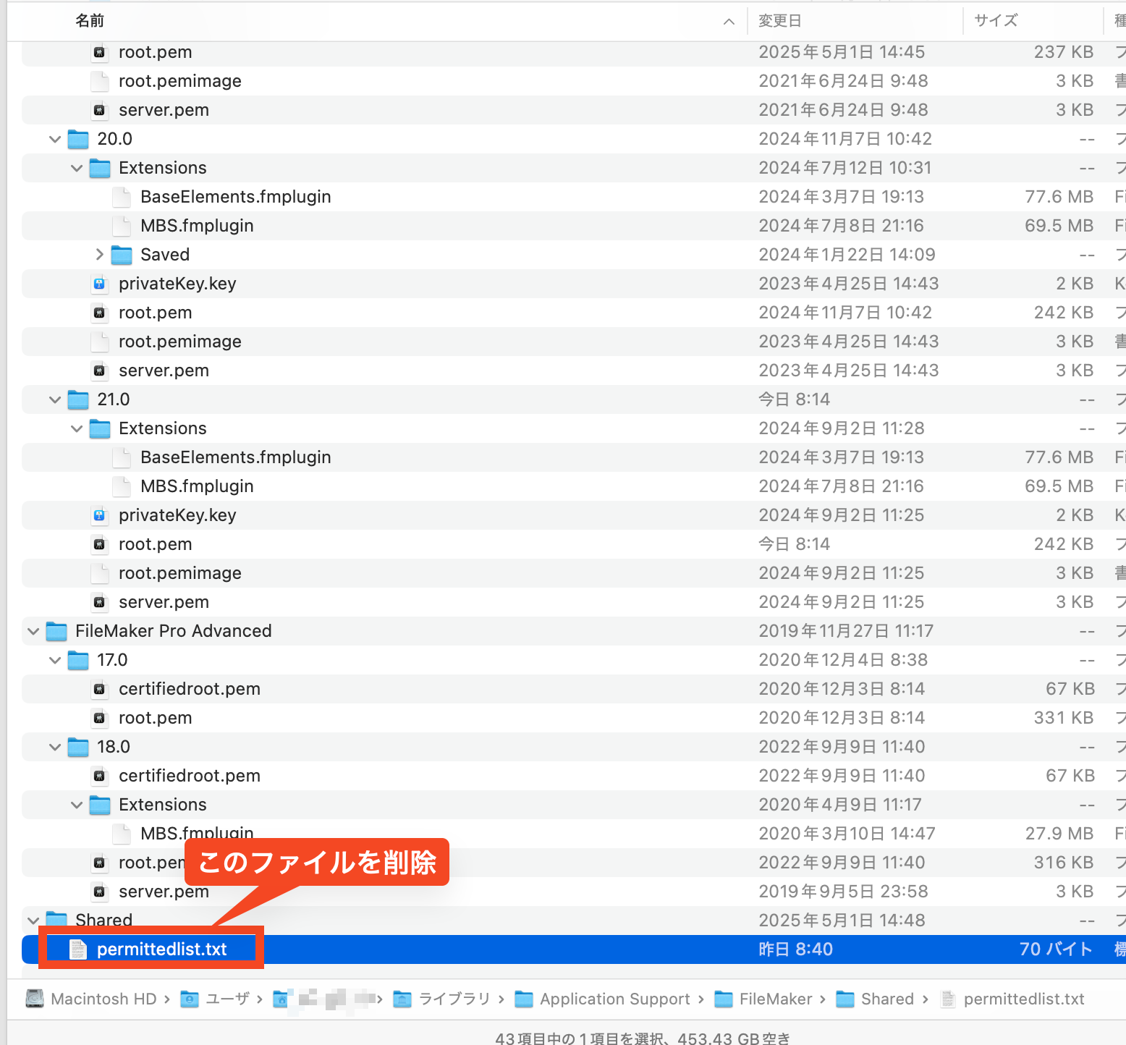Select server.pem row dated 2024年9月2日 11:25
This screenshot has width=1126, height=1045.
pyautogui.click(x=573, y=602)
